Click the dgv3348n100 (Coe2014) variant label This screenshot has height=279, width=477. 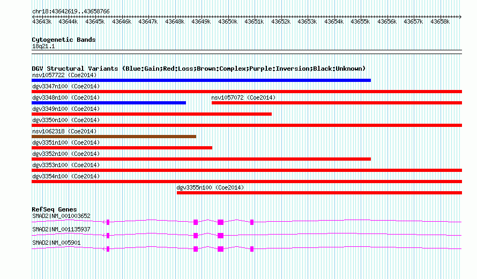pos(66,97)
